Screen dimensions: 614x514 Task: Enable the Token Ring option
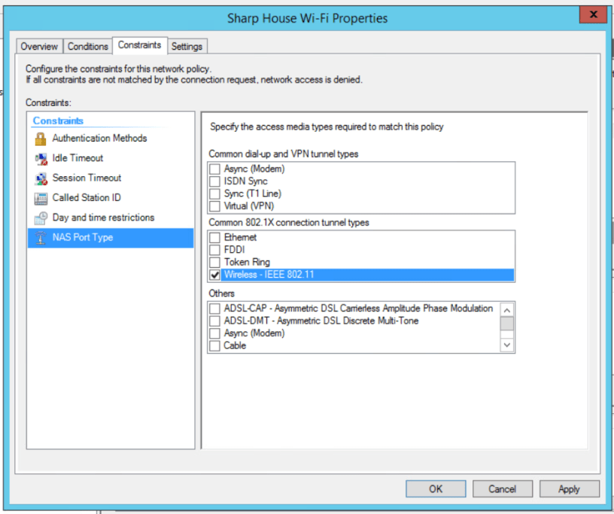tap(214, 262)
